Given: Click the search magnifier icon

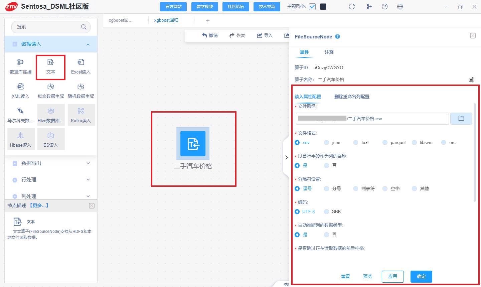Looking at the screenshot, I should tap(84, 27).
